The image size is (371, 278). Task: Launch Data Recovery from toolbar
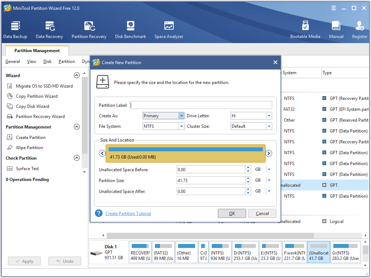point(50,30)
